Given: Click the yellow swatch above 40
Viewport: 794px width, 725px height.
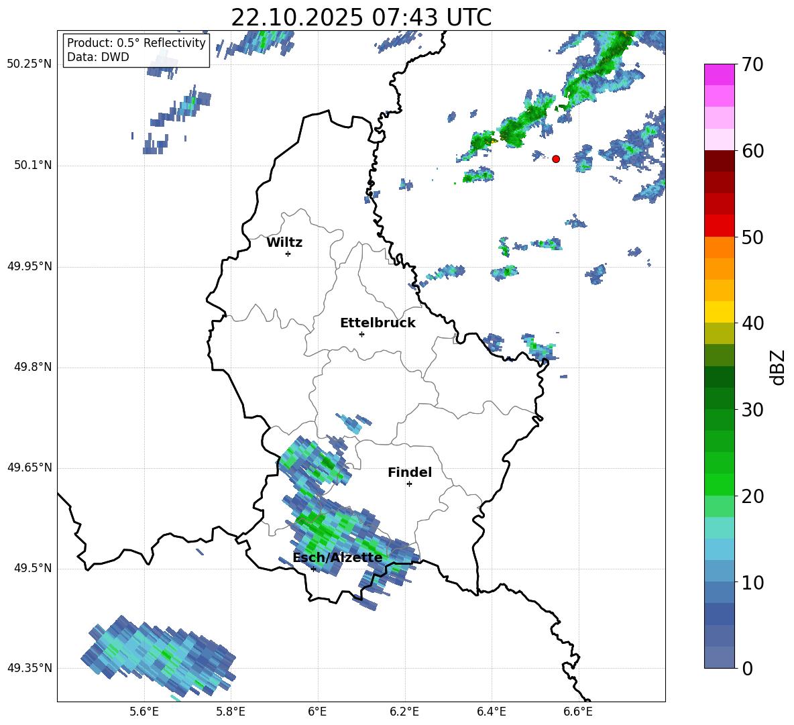Looking at the screenshot, I should click(719, 312).
